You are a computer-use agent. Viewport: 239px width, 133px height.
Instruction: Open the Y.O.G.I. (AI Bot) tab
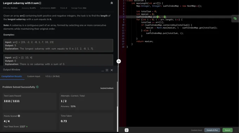[52, 76]
